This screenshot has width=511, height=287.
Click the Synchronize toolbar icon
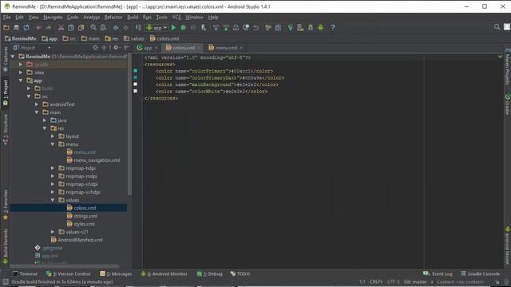(x=26, y=28)
